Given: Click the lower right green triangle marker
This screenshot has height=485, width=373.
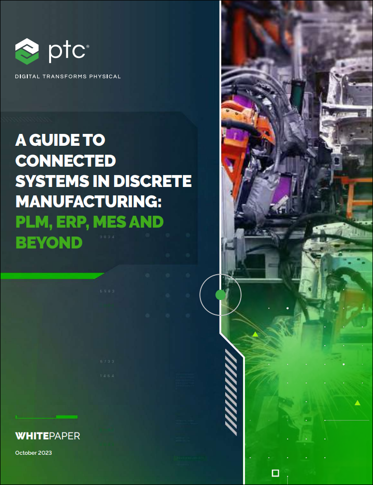Looking at the screenshot, I should coord(357,403).
